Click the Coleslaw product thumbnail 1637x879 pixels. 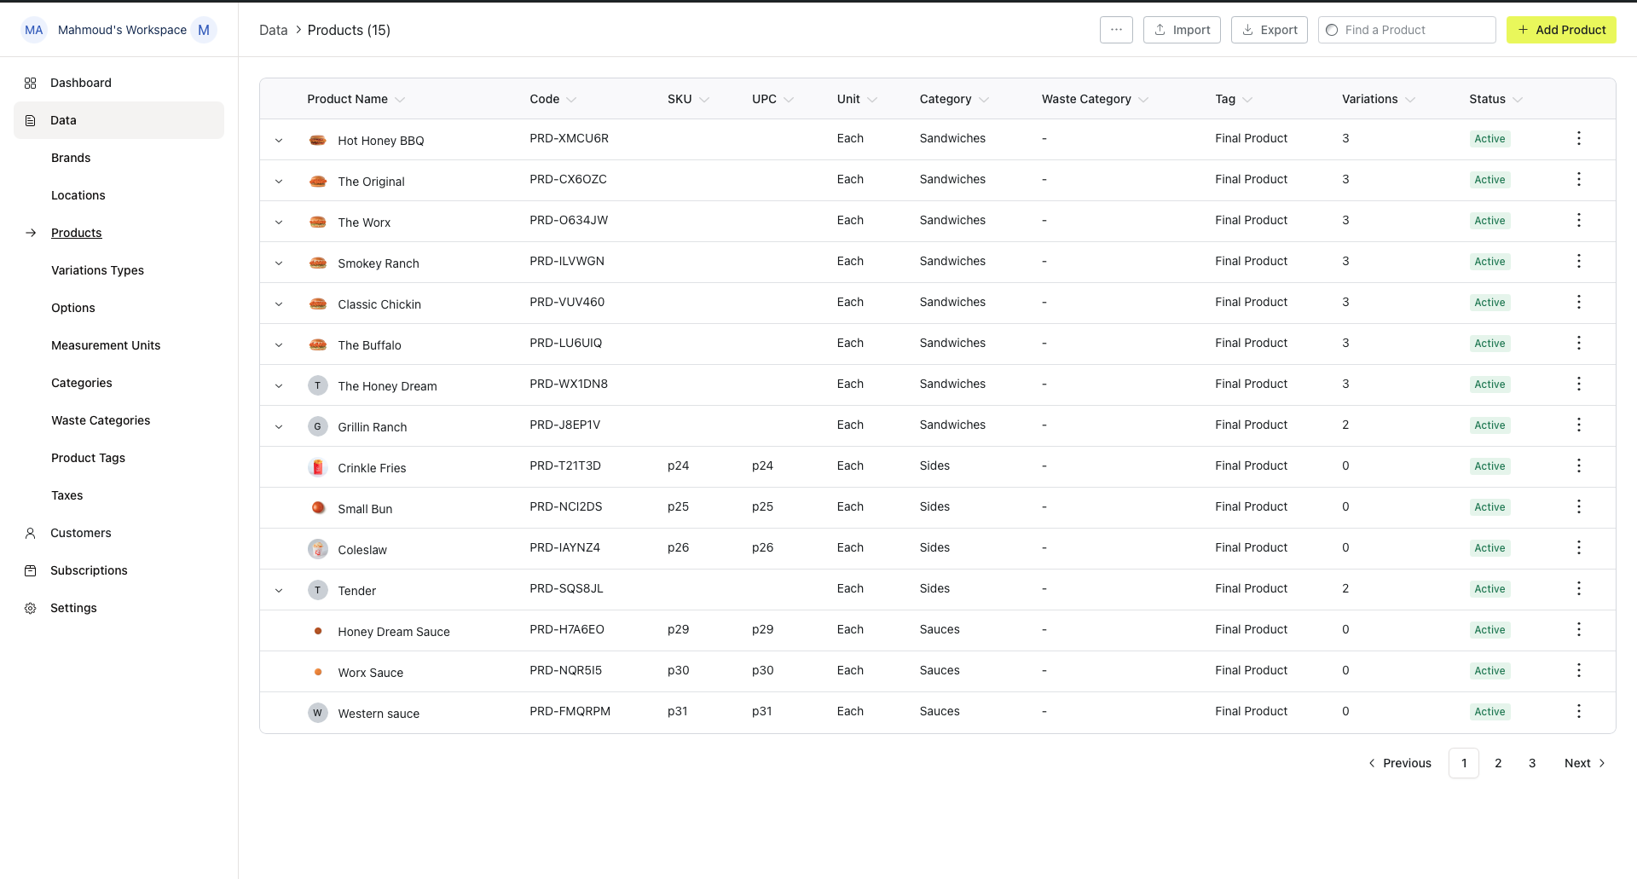318,549
